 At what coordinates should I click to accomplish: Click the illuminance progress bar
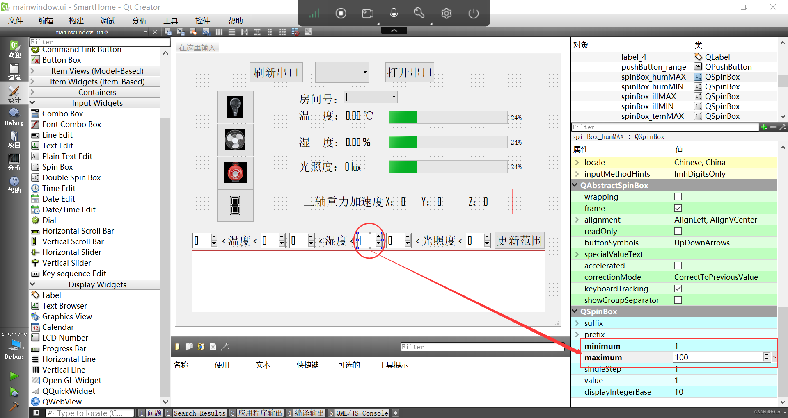point(448,166)
